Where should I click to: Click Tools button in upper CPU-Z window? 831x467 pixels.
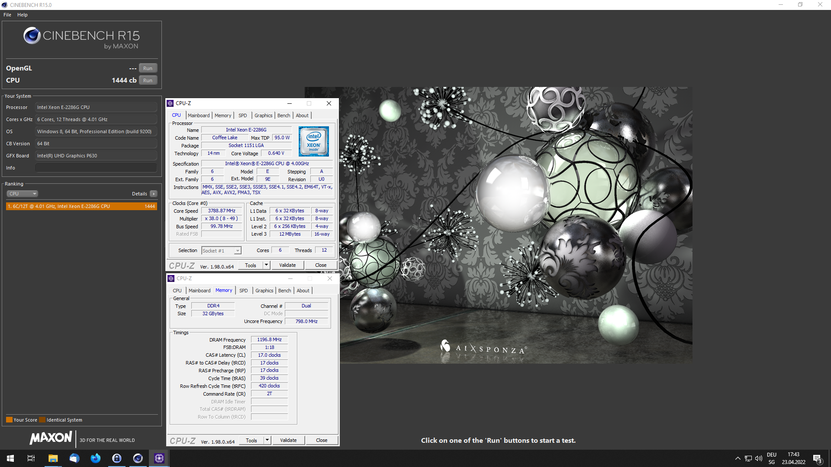[251, 265]
